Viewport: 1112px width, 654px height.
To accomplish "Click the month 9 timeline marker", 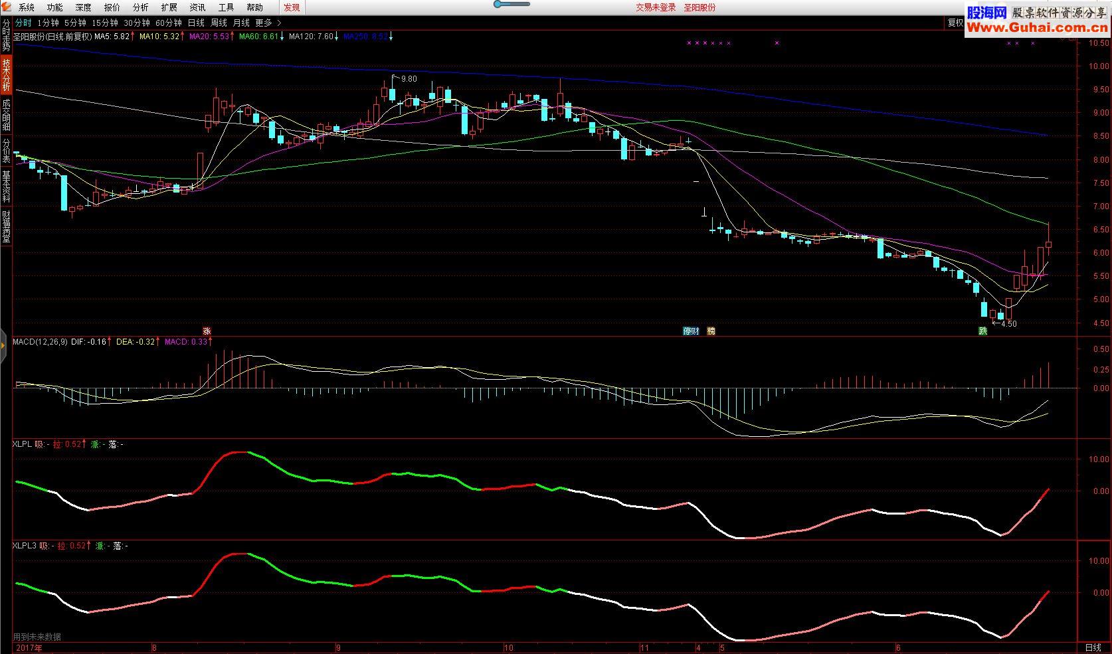I will coord(338,648).
